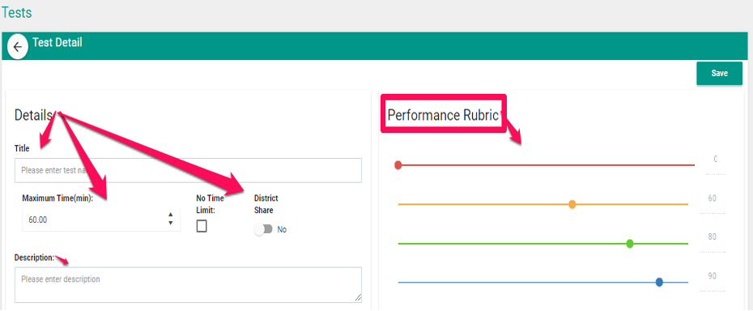753x311 pixels.
Task: Click the red slider handle
Action: [x=398, y=165]
